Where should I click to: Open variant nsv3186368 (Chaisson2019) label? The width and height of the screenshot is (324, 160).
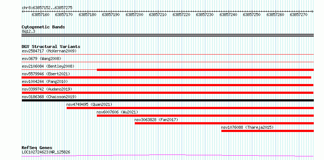[49, 97]
